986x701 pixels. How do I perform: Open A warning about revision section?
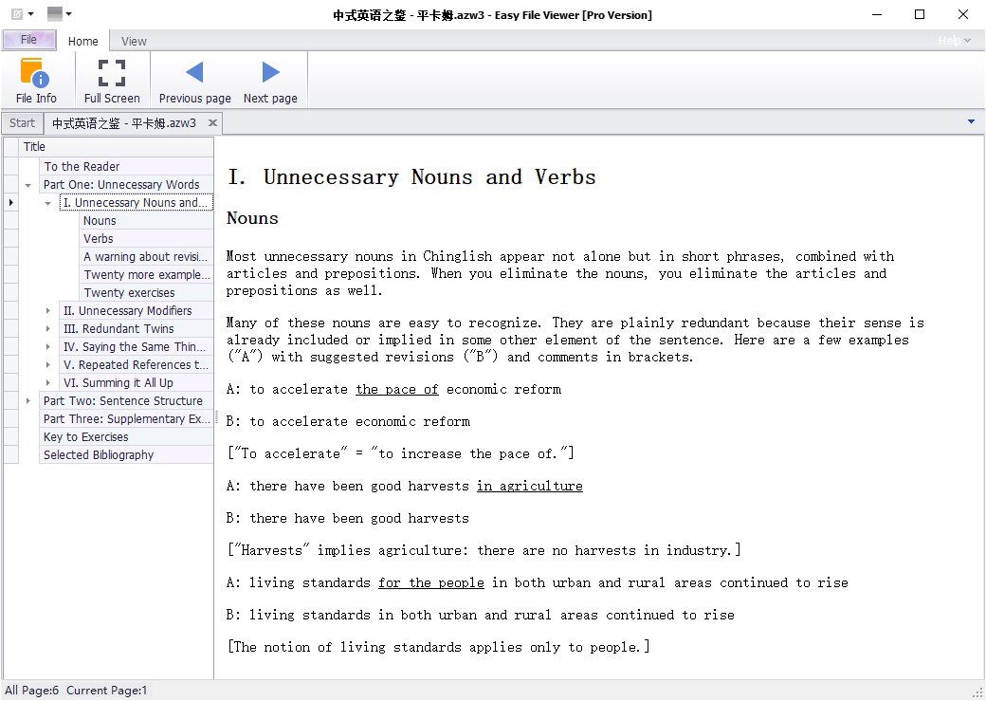[x=146, y=257]
